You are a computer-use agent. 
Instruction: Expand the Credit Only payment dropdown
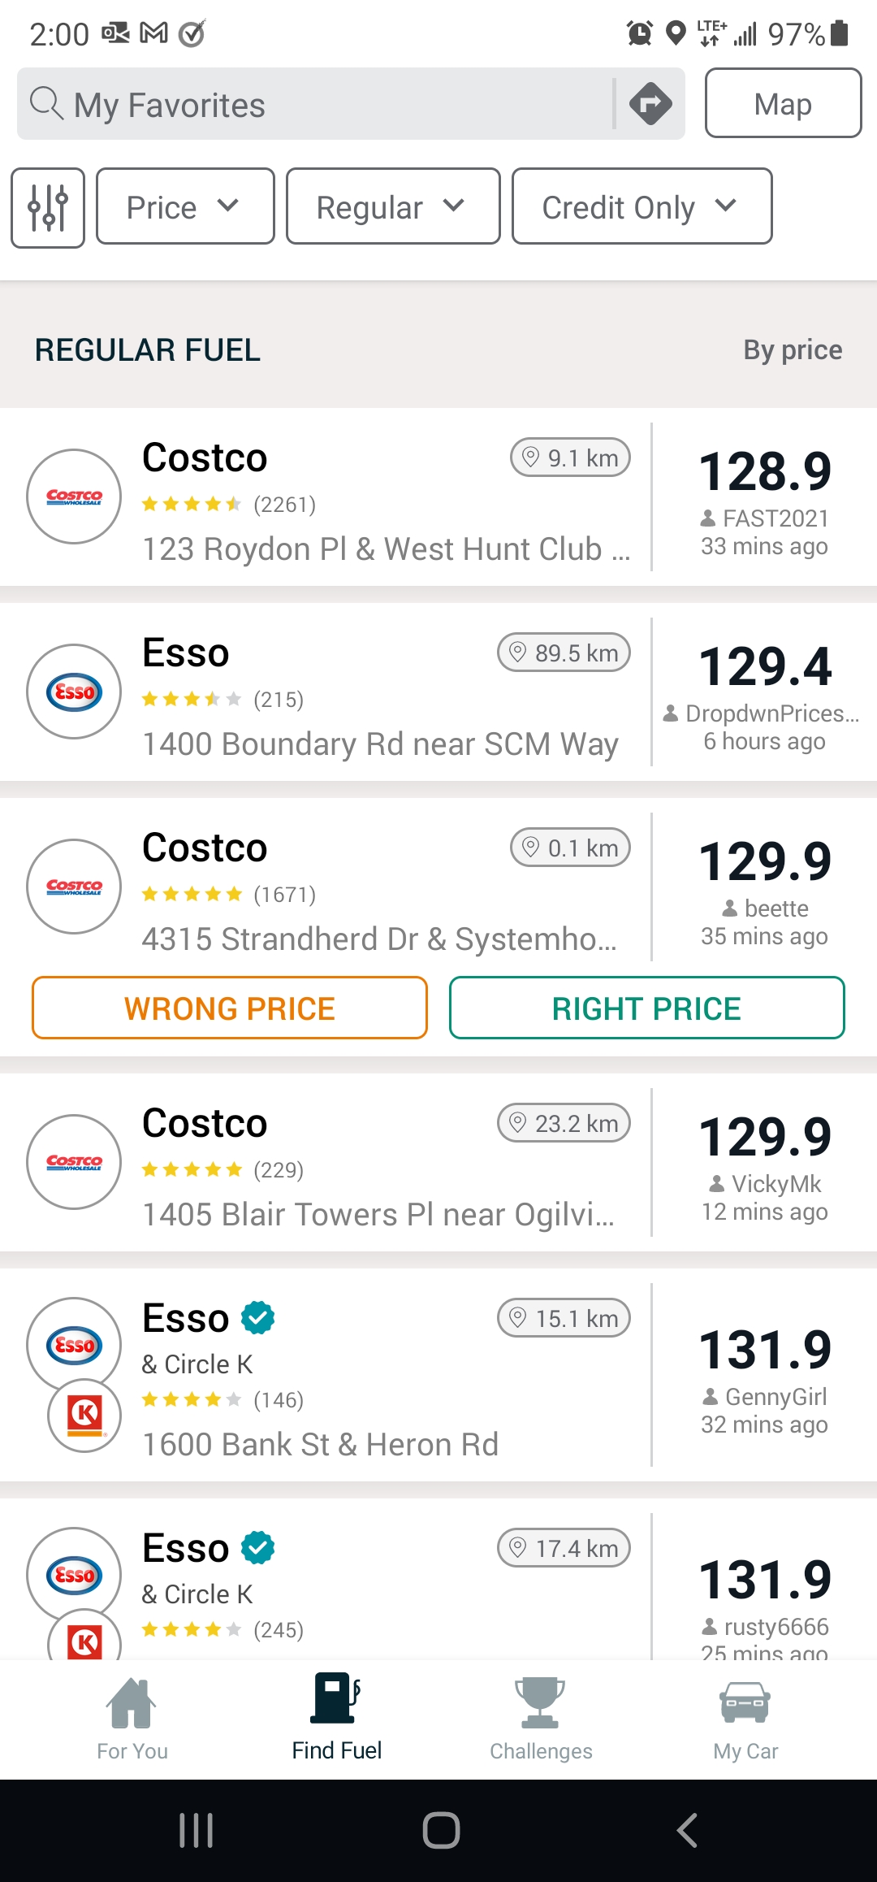click(x=642, y=207)
